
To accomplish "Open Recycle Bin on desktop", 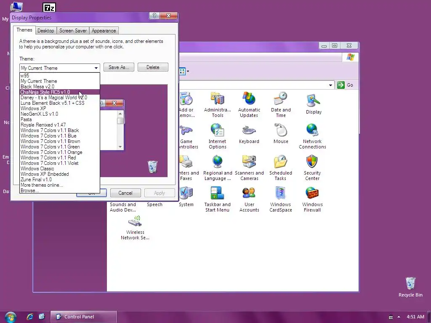I will pos(410,287).
